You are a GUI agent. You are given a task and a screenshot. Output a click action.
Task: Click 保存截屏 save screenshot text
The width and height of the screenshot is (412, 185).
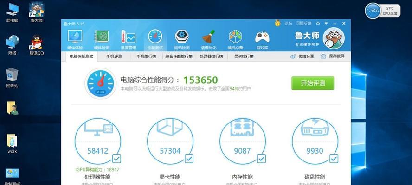336,56
